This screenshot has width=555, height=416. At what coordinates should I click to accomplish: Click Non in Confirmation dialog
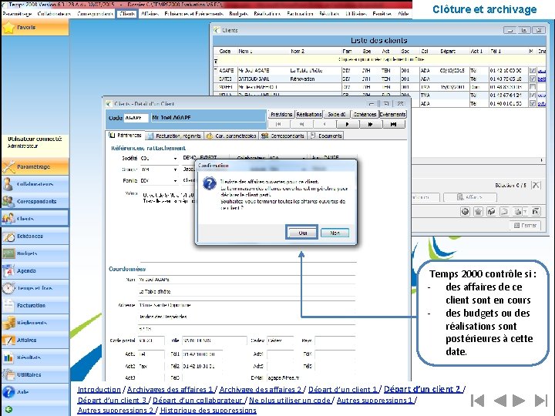click(335, 233)
